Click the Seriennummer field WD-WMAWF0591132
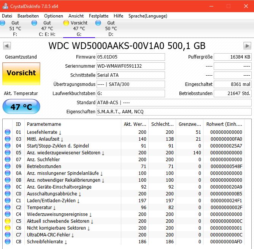254x249 pixels. tap(131, 66)
